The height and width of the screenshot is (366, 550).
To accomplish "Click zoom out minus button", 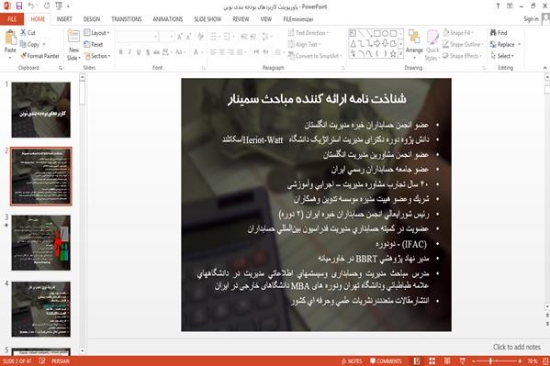I will tap(474, 361).
